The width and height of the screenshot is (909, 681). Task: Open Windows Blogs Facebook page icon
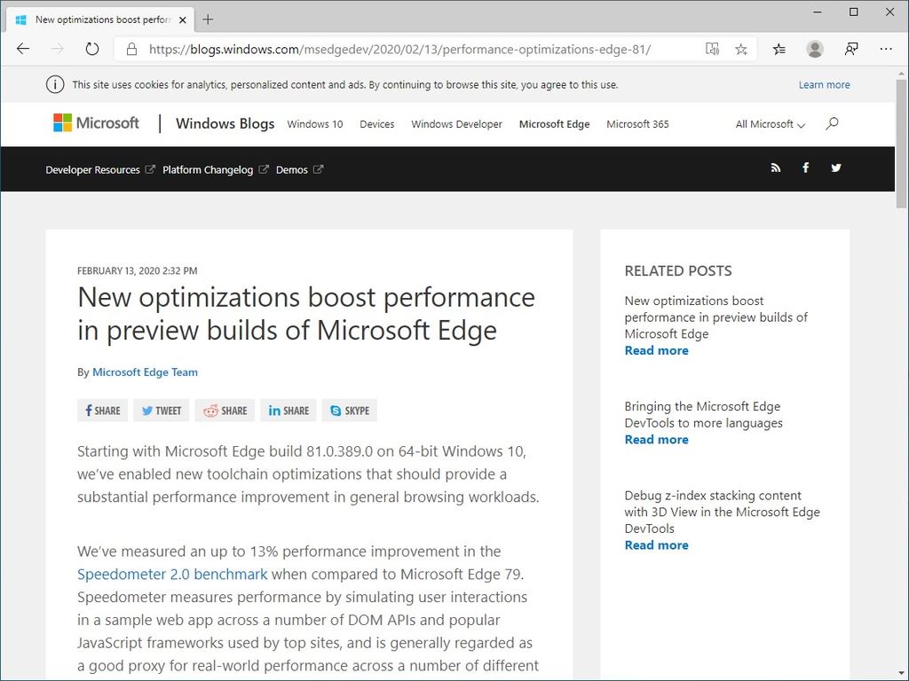pyautogui.click(x=805, y=168)
